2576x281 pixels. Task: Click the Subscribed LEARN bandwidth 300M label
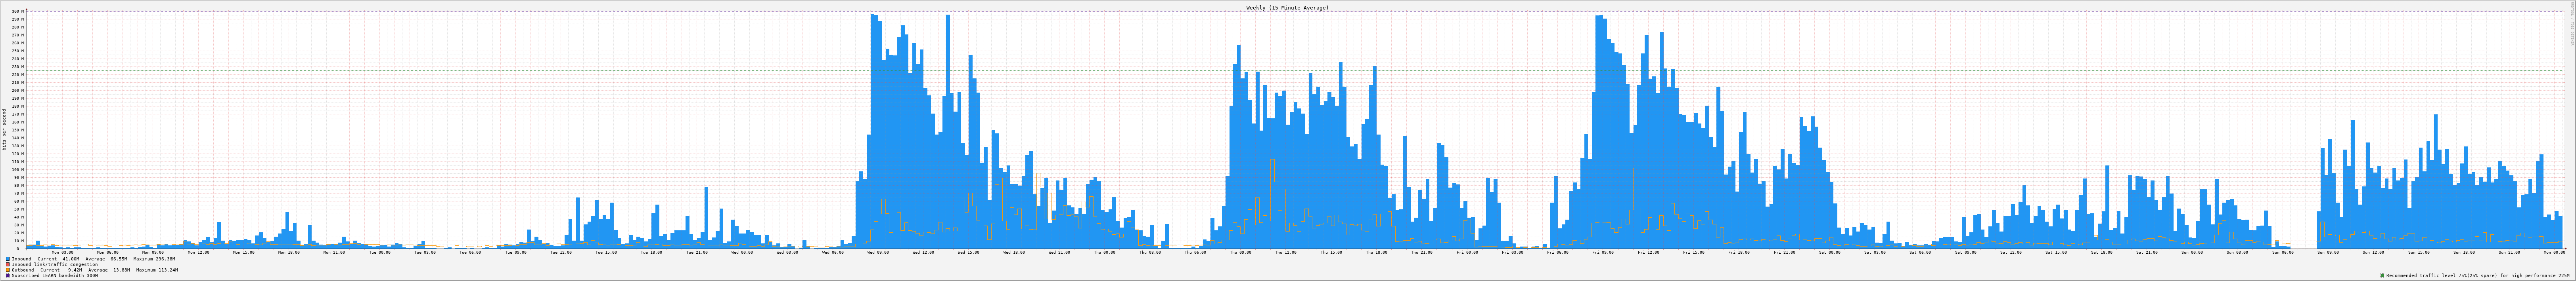tap(55, 275)
